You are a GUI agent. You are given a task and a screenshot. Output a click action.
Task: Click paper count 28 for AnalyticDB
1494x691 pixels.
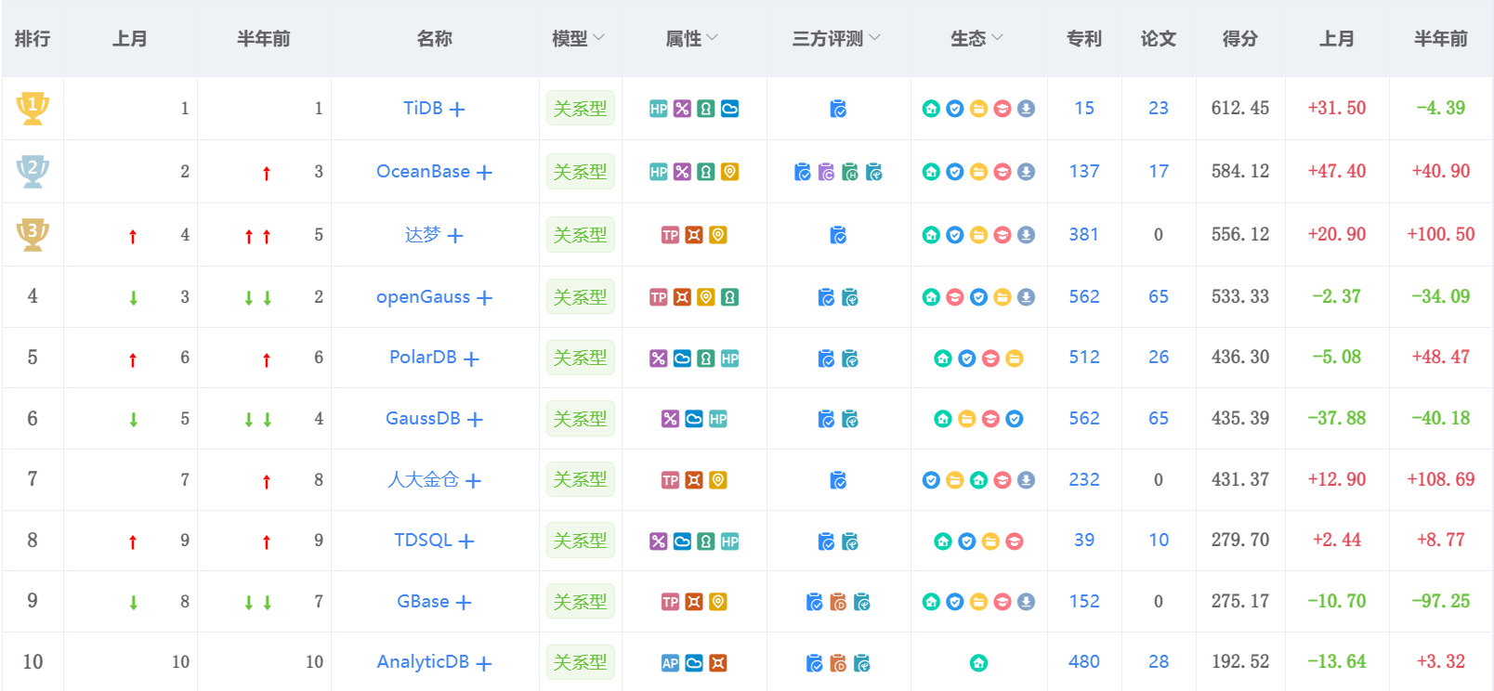[1159, 662]
